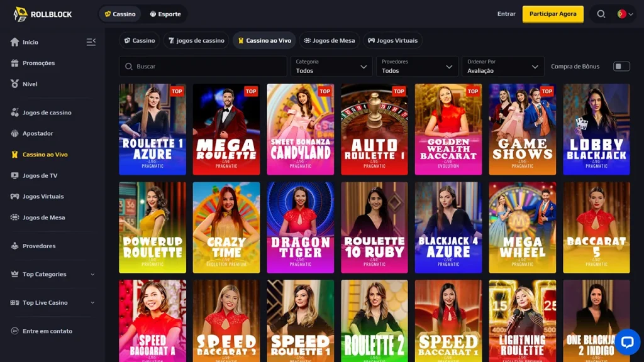The width and height of the screenshot is (644, 362).
Task: Expand Top Categories chevron
Action: (x=92, y=274)
